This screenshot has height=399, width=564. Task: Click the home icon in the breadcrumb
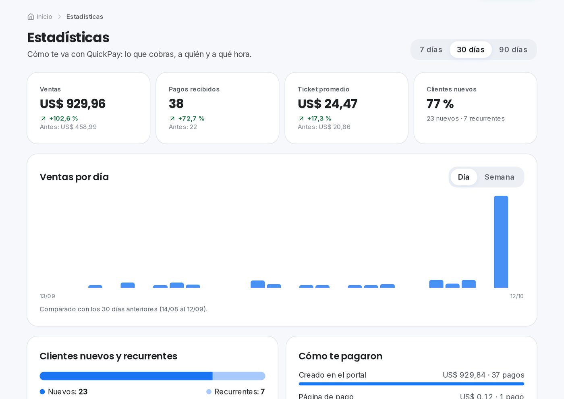[31, 17]
